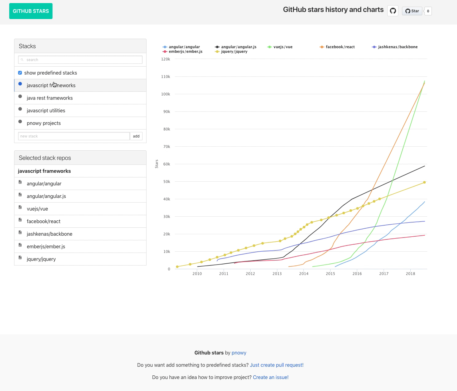Toggle angular/angular series in chart legend
The height and width of the screenshot is (391, 457).
[x=181, y=47]
